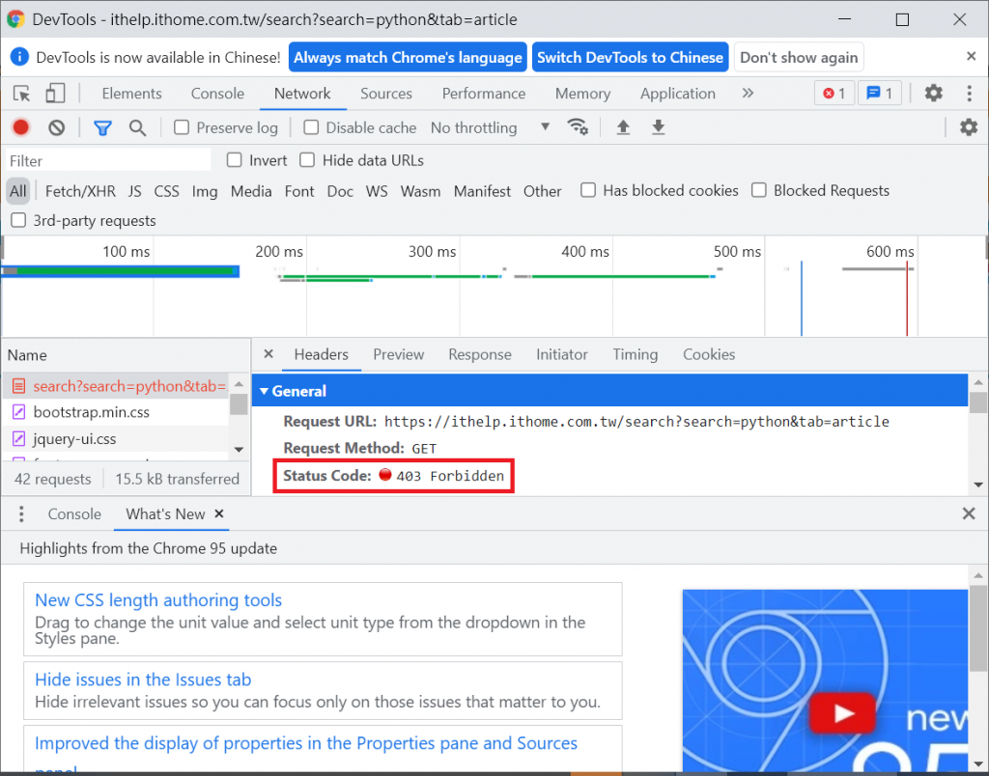Enable Preserve log checkbox
The image size is (989, 776).
(182, 127)
